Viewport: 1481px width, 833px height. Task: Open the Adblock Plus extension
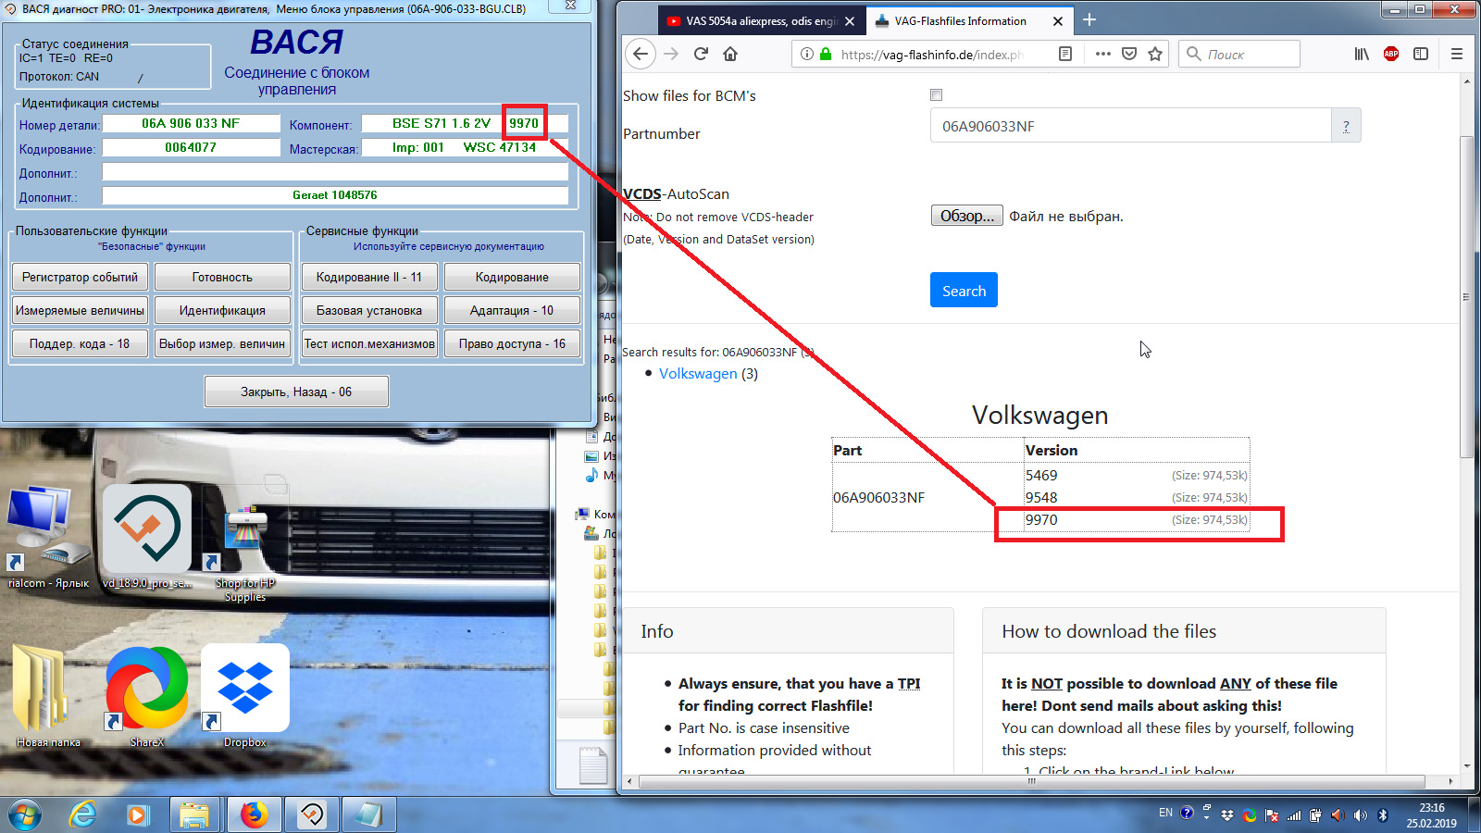(x=1391, y=54)
